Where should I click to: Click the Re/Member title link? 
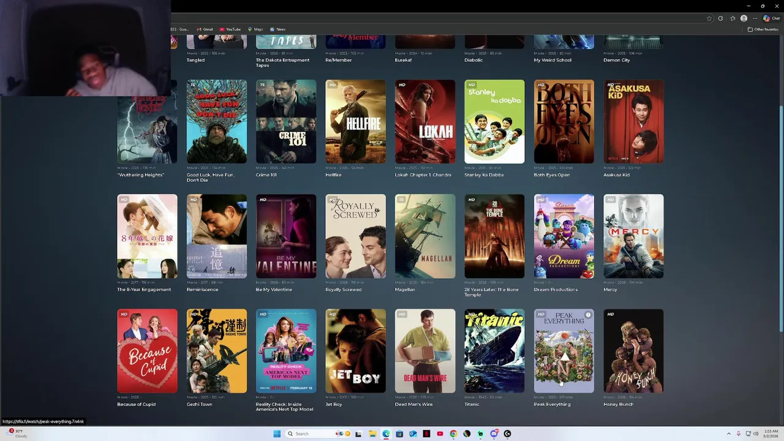tap(339, 60)
